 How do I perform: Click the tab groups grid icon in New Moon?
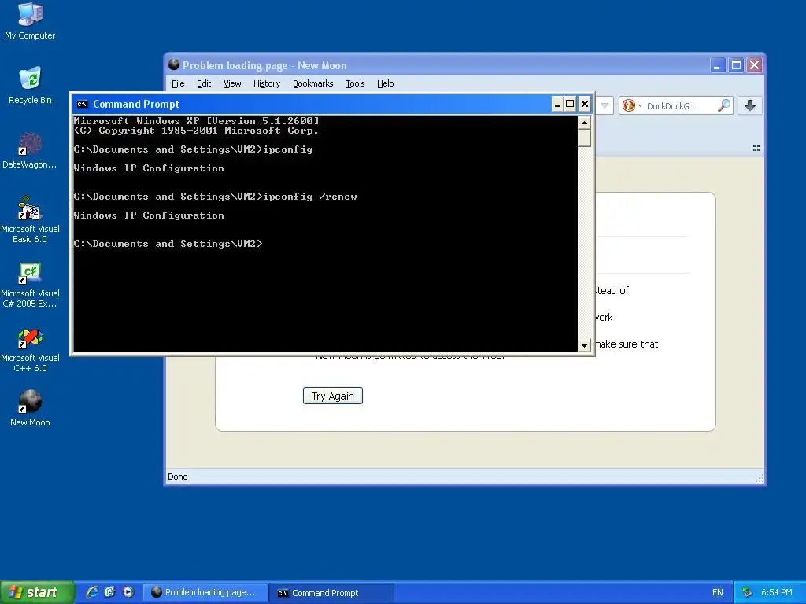756,148
